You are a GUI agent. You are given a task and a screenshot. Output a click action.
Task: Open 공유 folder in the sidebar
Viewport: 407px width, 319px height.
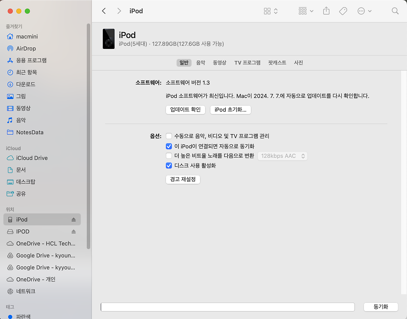42,194
